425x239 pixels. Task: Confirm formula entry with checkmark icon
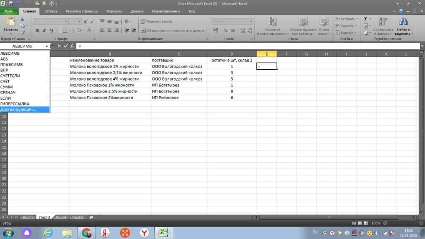click(65, 46)
